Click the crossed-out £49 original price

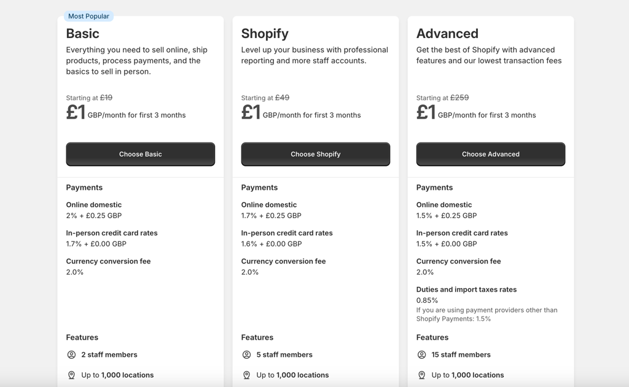(x=282, y=98)
